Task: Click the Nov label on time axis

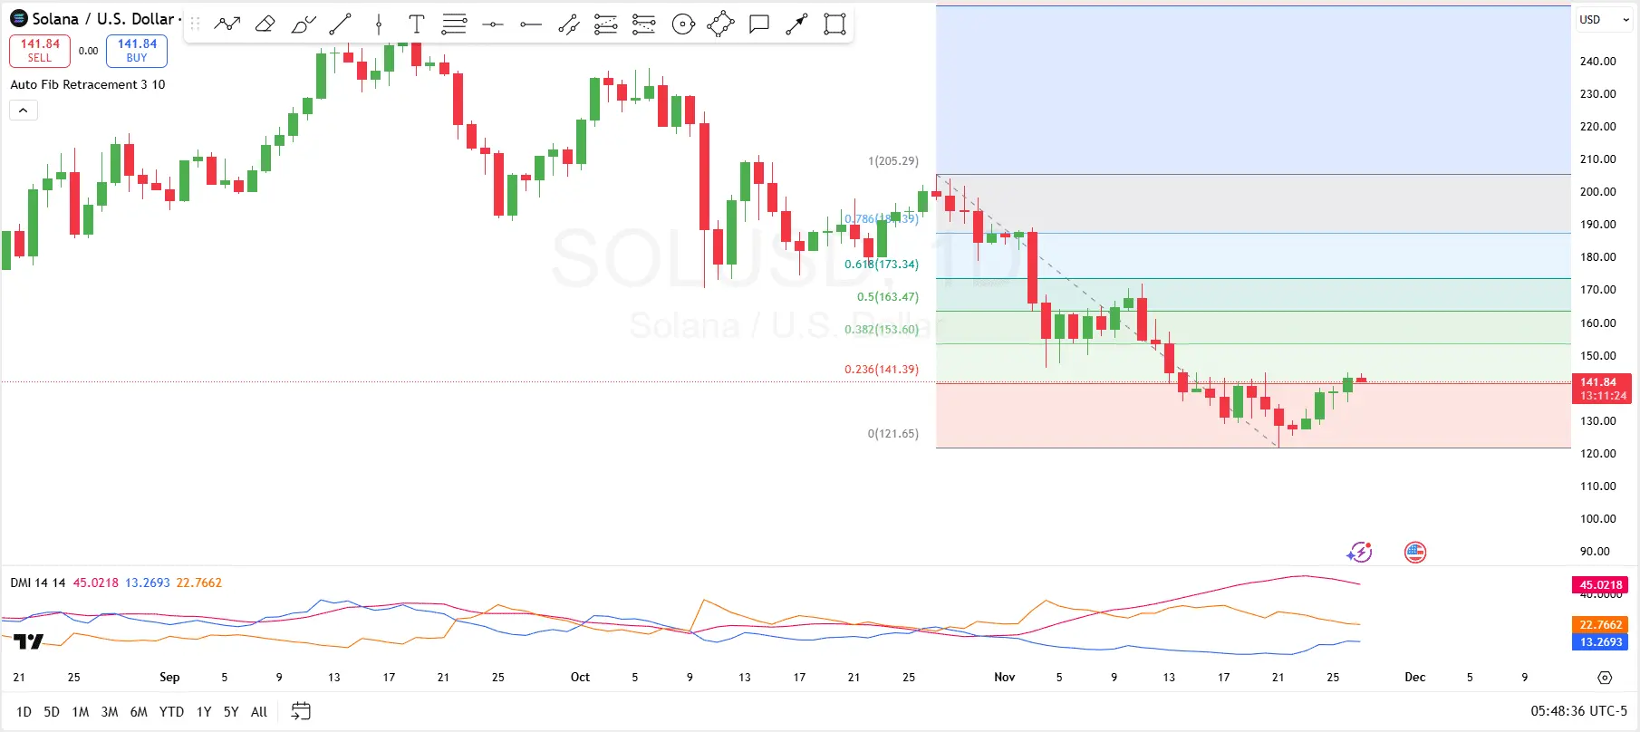Action: (x=1005, y=678)
